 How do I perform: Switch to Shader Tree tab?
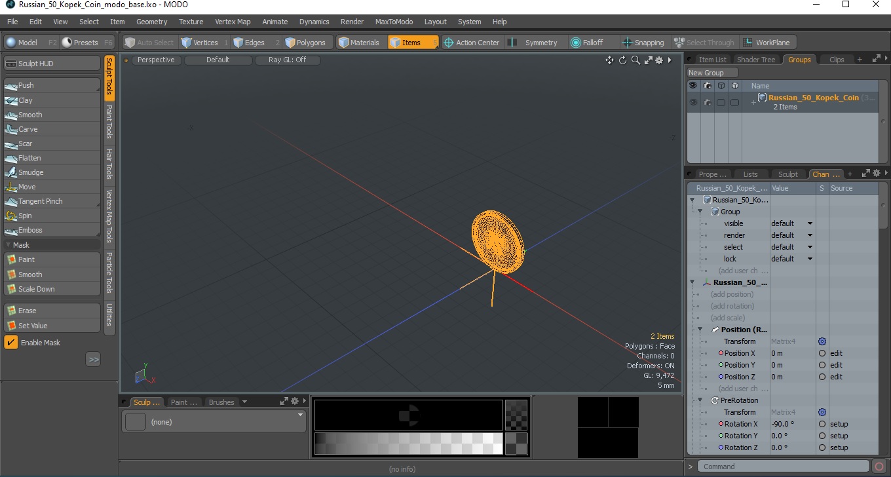click(x=755, y=60)
